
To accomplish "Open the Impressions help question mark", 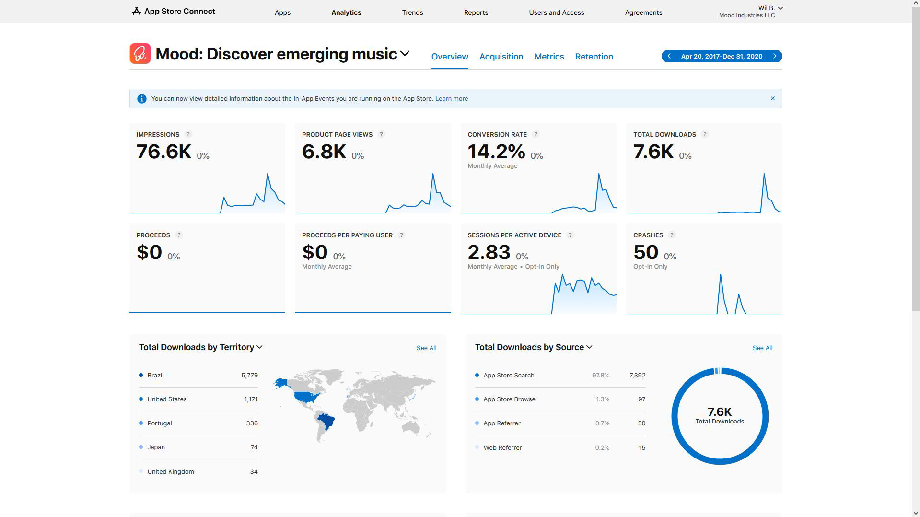I will point(188,134).
